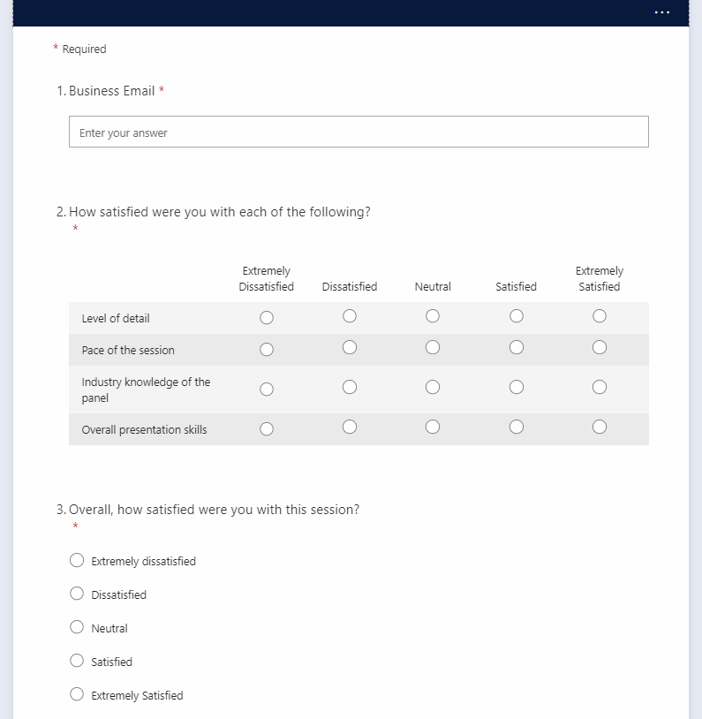The image size is (702, 719).
Task: Select Extremely Satisfied for Pace of the session
Action: pyautogui.click(x=599, y=347)
